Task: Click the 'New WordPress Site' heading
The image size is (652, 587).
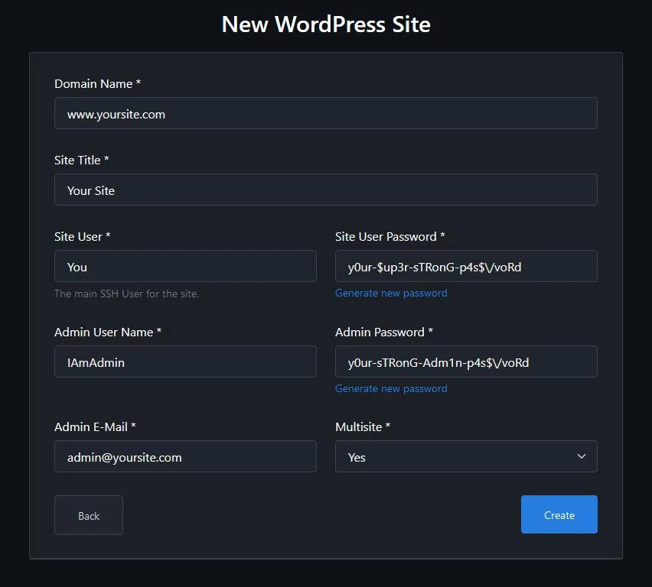Action: 326,24
